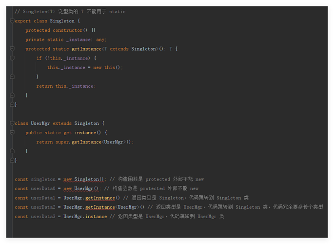The width and height of the screenshot is (334, 244).
Task: Click fold-end marker below 'return this._instance'
Action: [12, 95]
